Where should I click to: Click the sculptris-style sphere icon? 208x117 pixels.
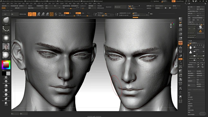coord(56,14)
